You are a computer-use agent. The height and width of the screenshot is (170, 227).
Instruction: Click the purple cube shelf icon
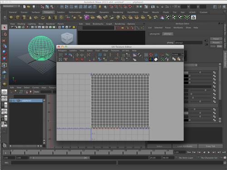tap(87, 17)
